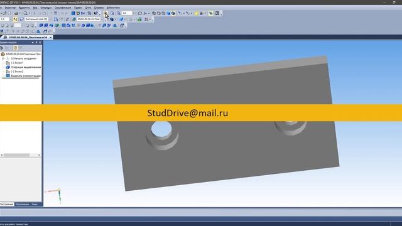Switch to wireframe display mode
This screenshot has height=226, width=402.
coord(154,13)
